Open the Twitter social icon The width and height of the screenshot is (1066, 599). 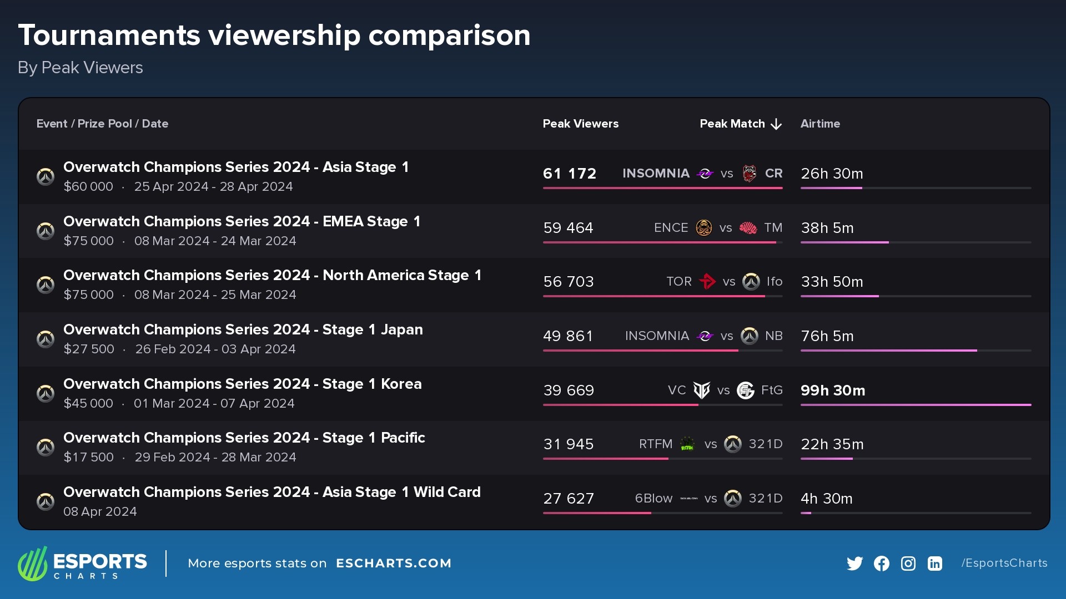coord(855,564)
